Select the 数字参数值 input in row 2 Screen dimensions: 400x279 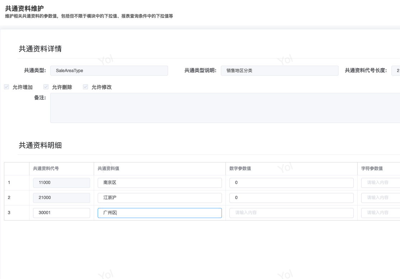291,198
